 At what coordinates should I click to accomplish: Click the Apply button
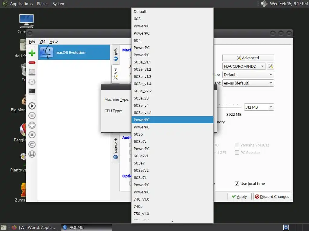pos(239,196)
